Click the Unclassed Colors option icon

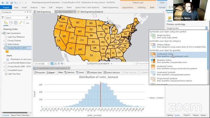(153, 67)
